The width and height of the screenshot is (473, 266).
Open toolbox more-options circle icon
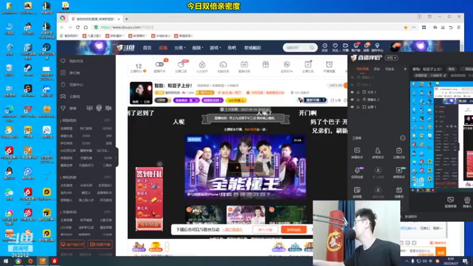tap(403, 138)
